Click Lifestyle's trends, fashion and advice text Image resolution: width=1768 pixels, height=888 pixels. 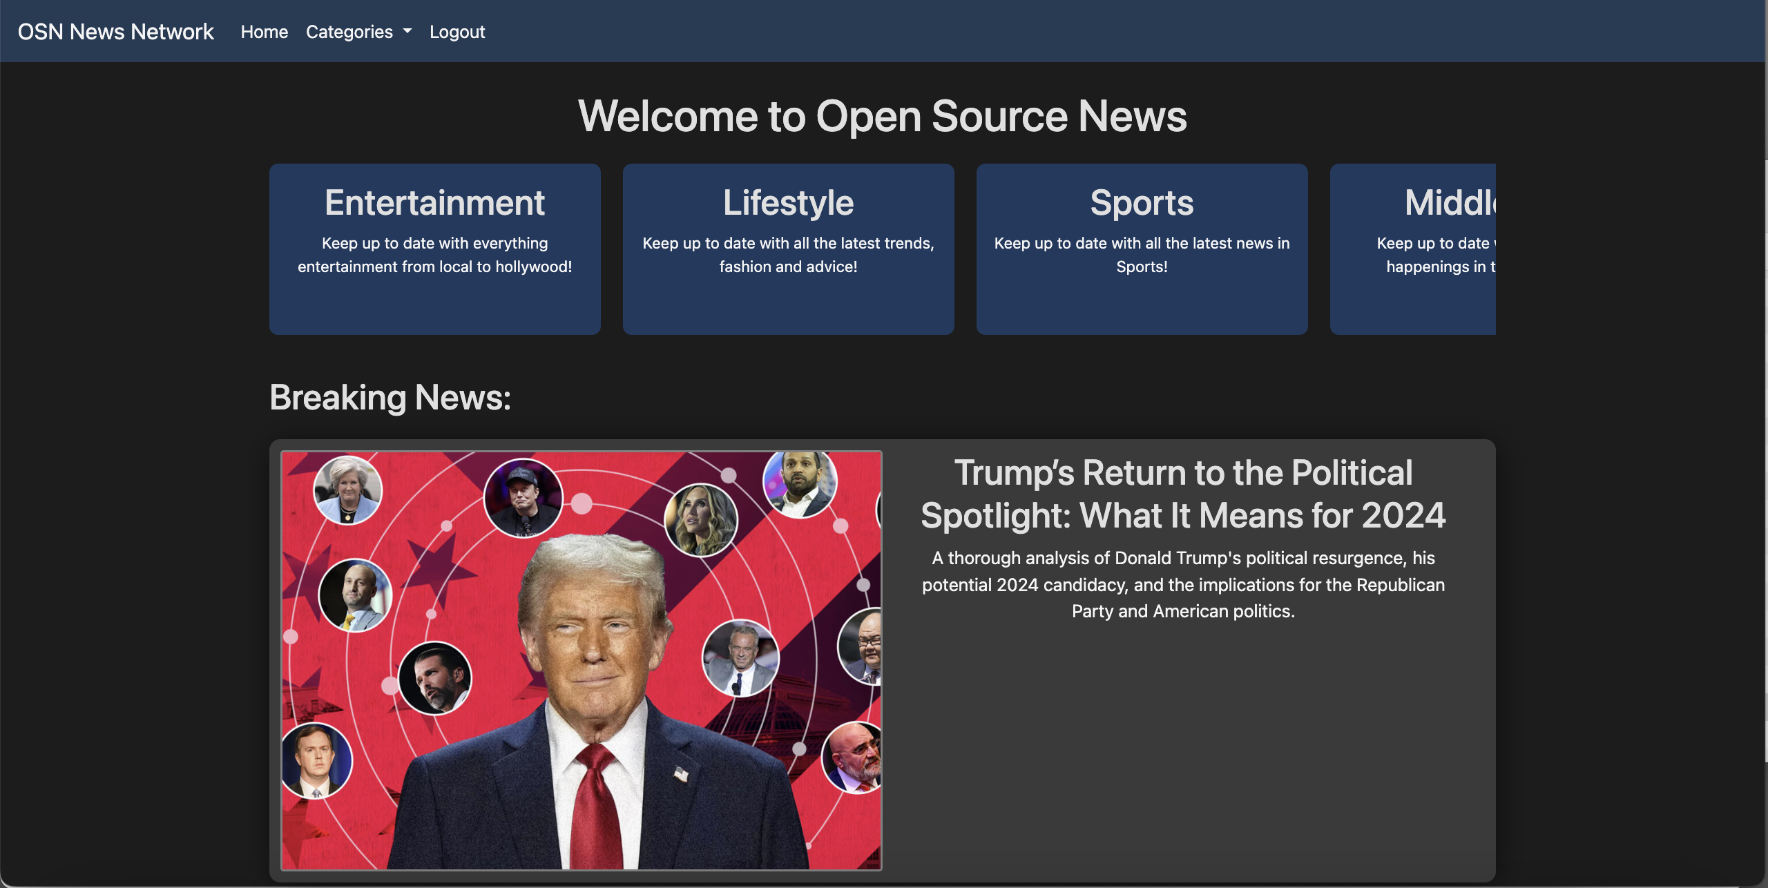click(x=788, y=255)
